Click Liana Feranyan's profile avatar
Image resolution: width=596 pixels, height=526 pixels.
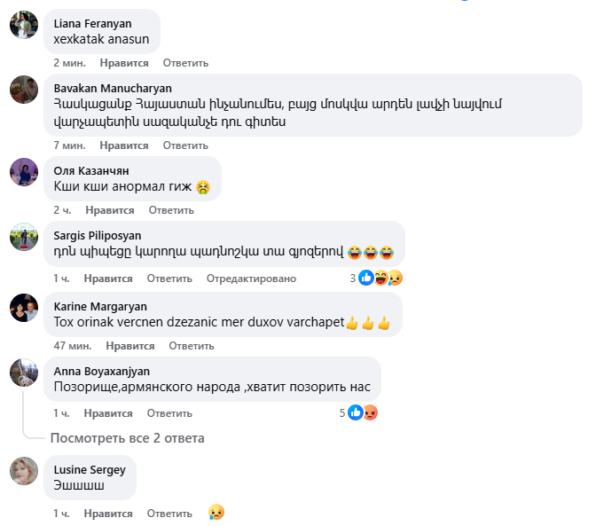coord(23,25)
